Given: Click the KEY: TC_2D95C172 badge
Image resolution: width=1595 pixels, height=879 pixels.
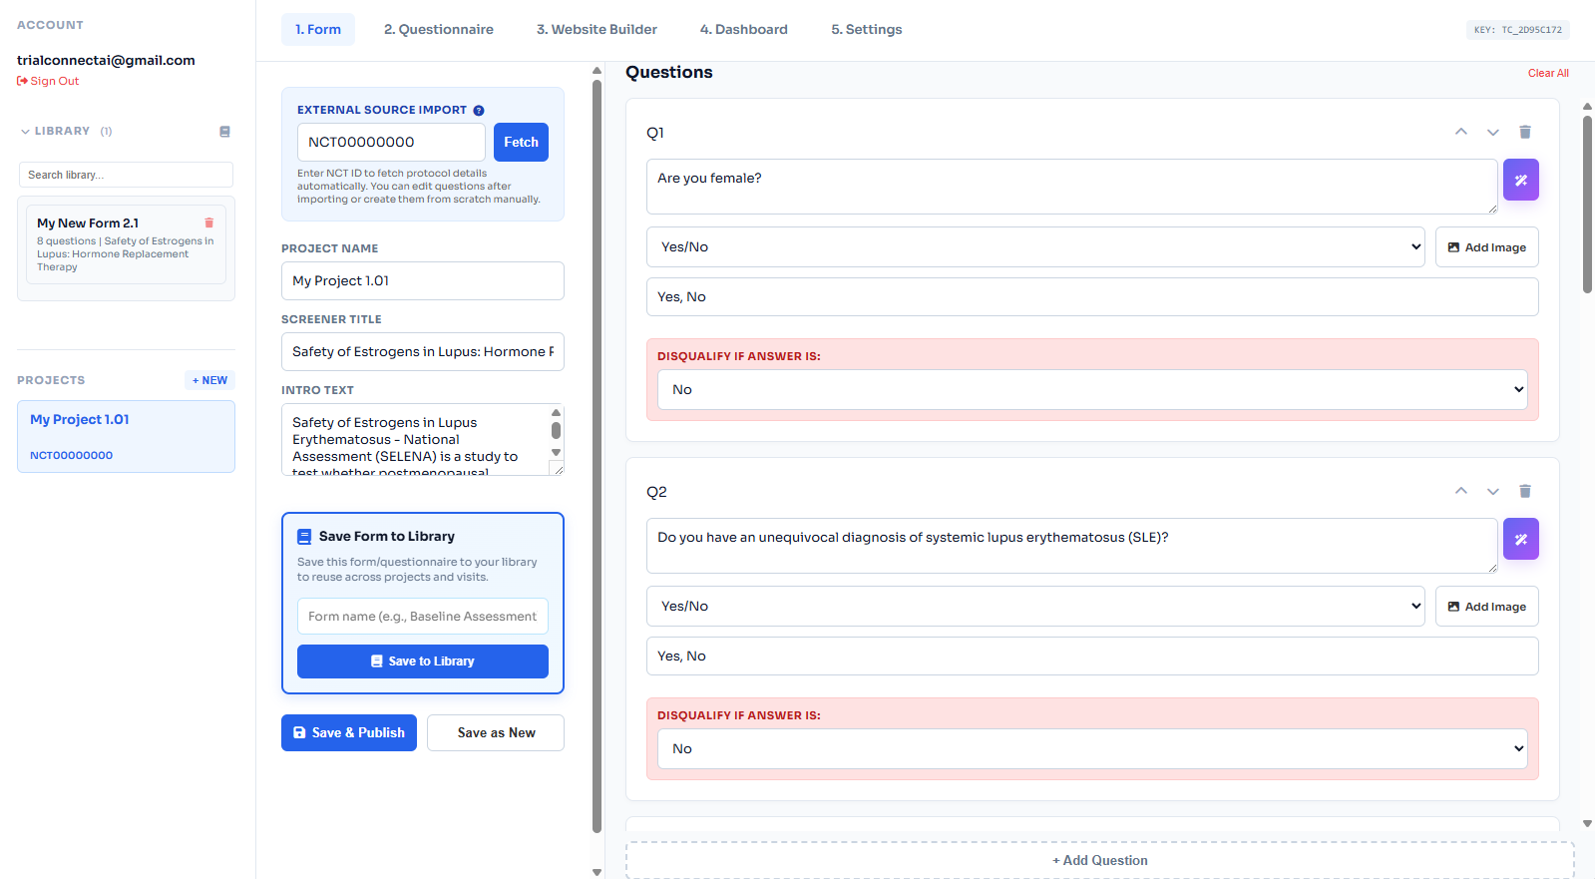Looking at the screenshot, I should 1517,30.
